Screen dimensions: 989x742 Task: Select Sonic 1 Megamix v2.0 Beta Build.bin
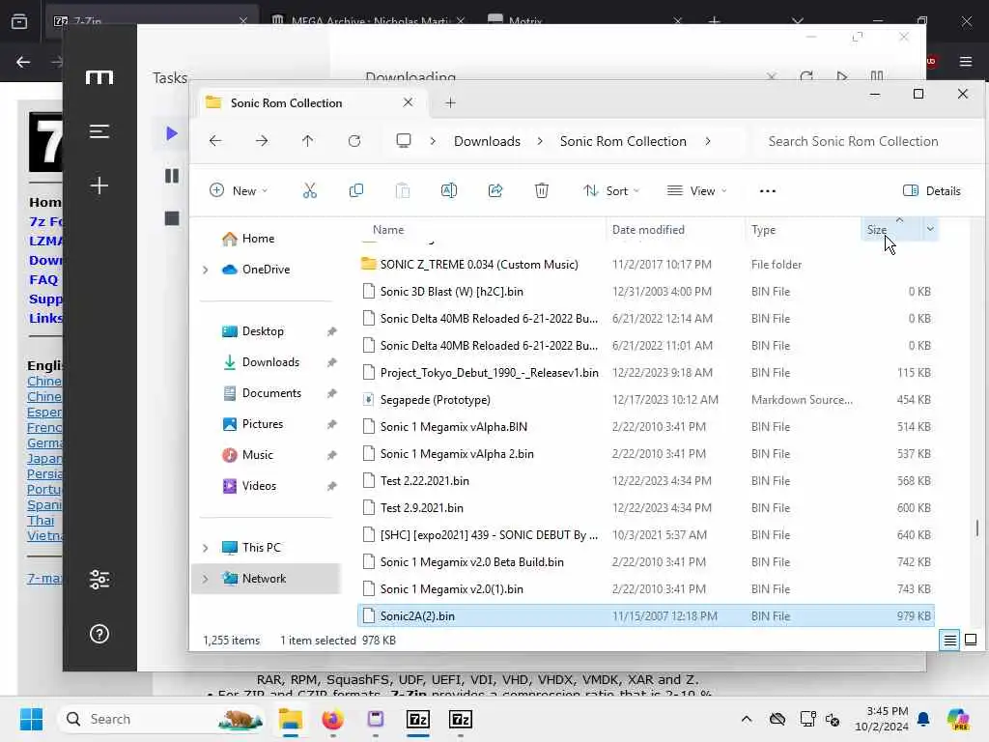tap(471, 562)
